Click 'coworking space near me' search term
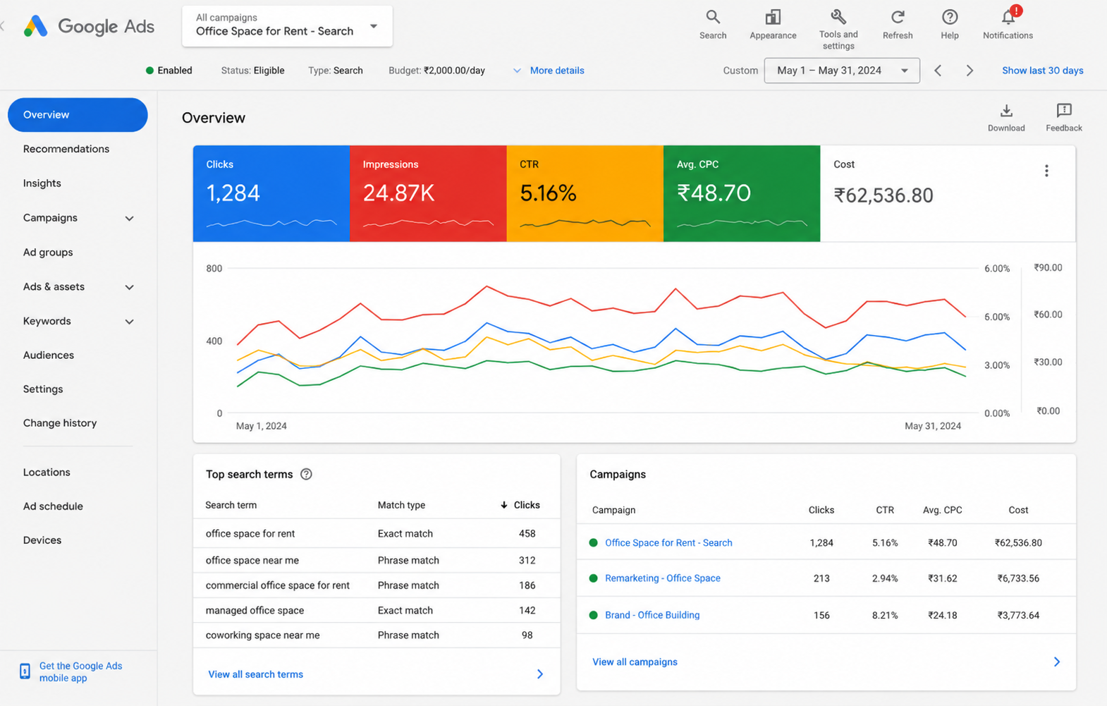This screenshot has height=706, width=1107. point(262,635)
